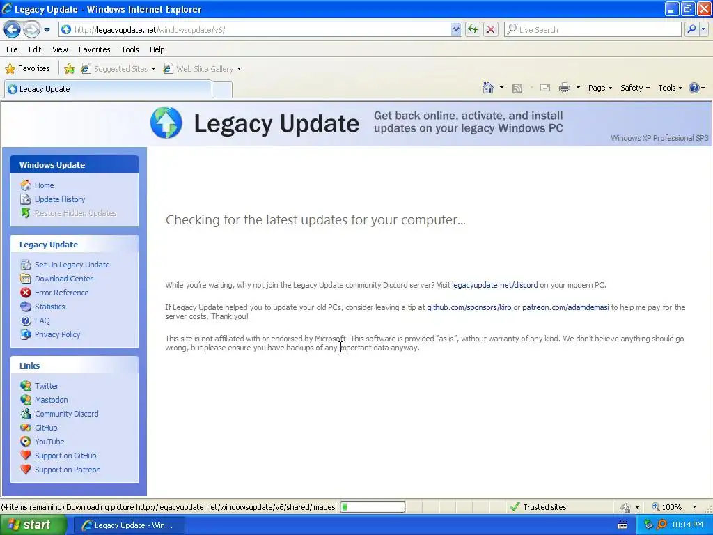Open the recent pages dropdown arrow

coord(47,30)
